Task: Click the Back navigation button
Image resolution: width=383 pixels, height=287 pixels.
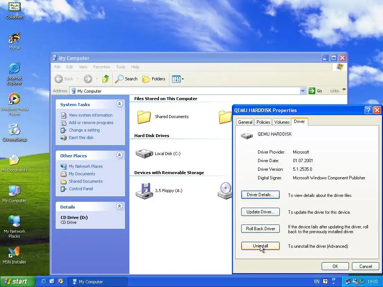Action: pos(64,79)
